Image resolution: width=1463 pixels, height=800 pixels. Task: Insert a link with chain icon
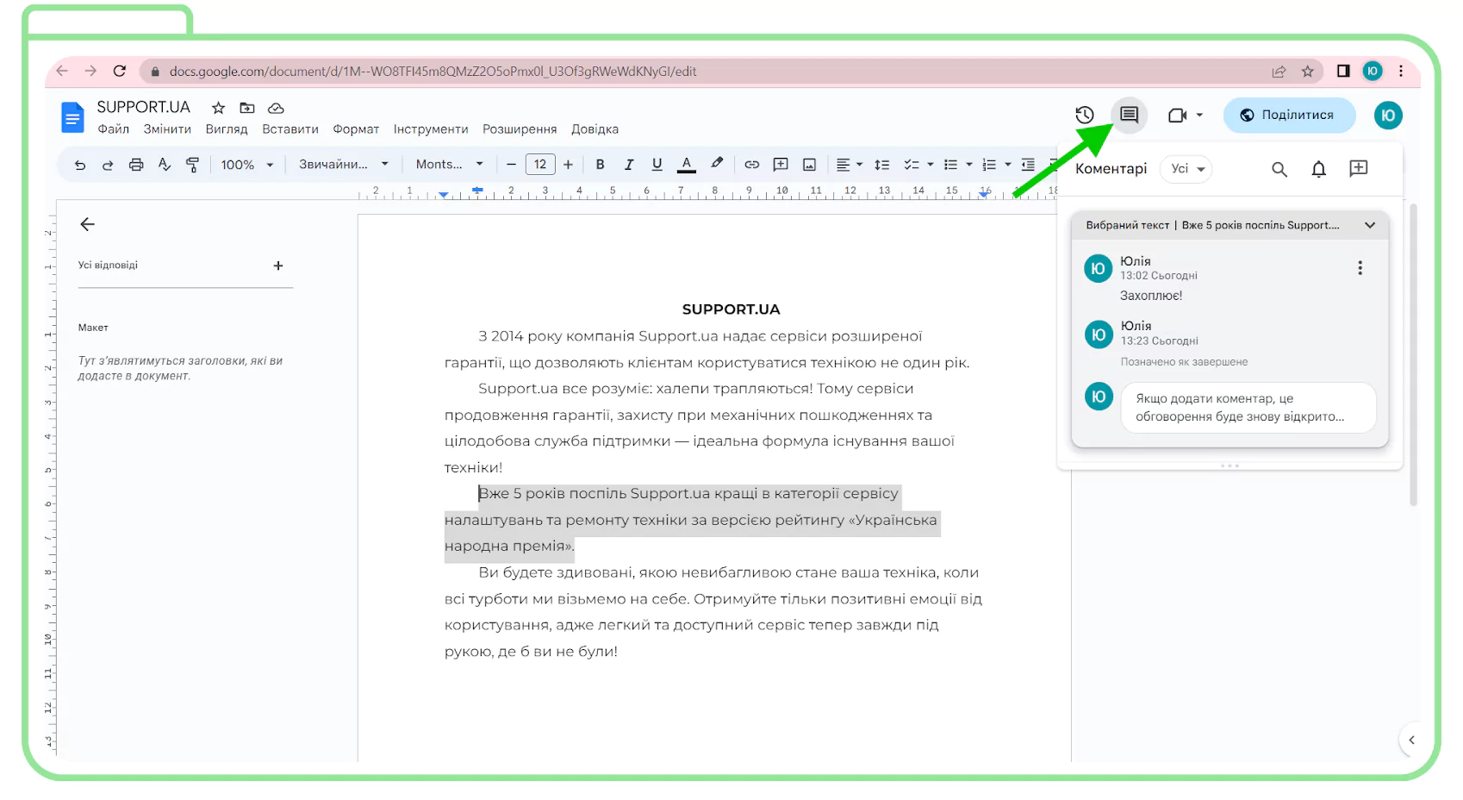point(752,165)
